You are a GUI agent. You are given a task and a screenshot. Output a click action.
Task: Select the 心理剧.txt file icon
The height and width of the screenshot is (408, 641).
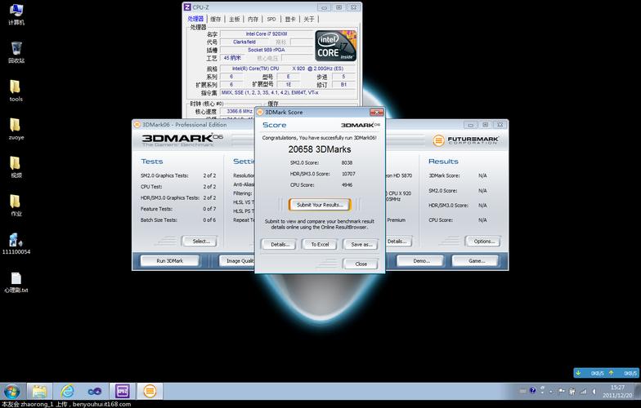tap(16, 282)
